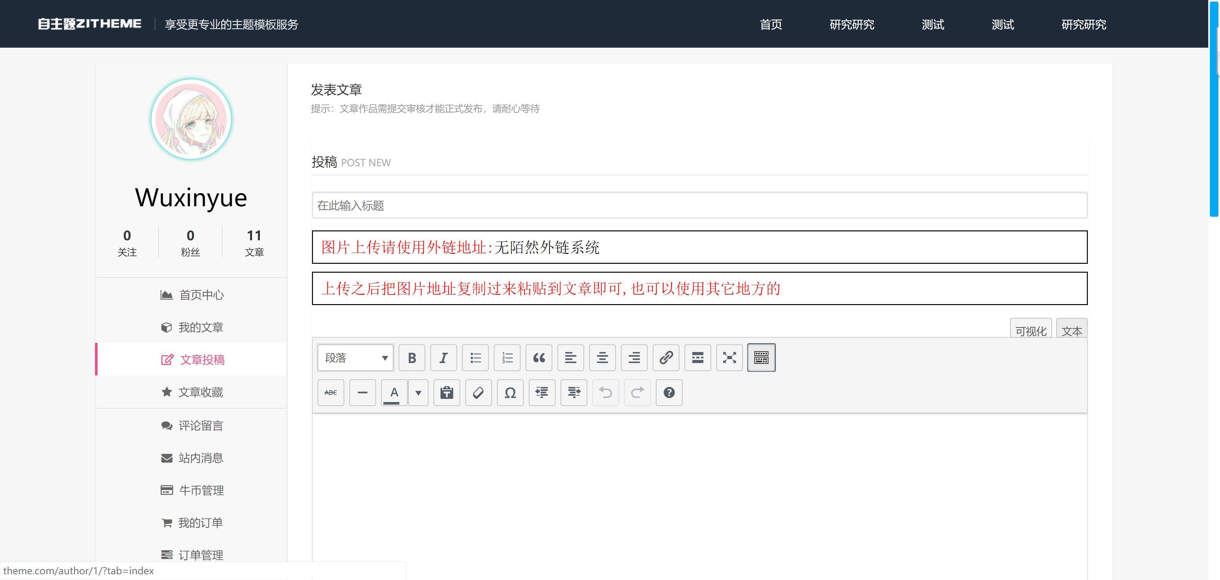Open 首页中心 in the sidebar
The height and width of the screenshot is (580, 1220).
click(192, 295)
